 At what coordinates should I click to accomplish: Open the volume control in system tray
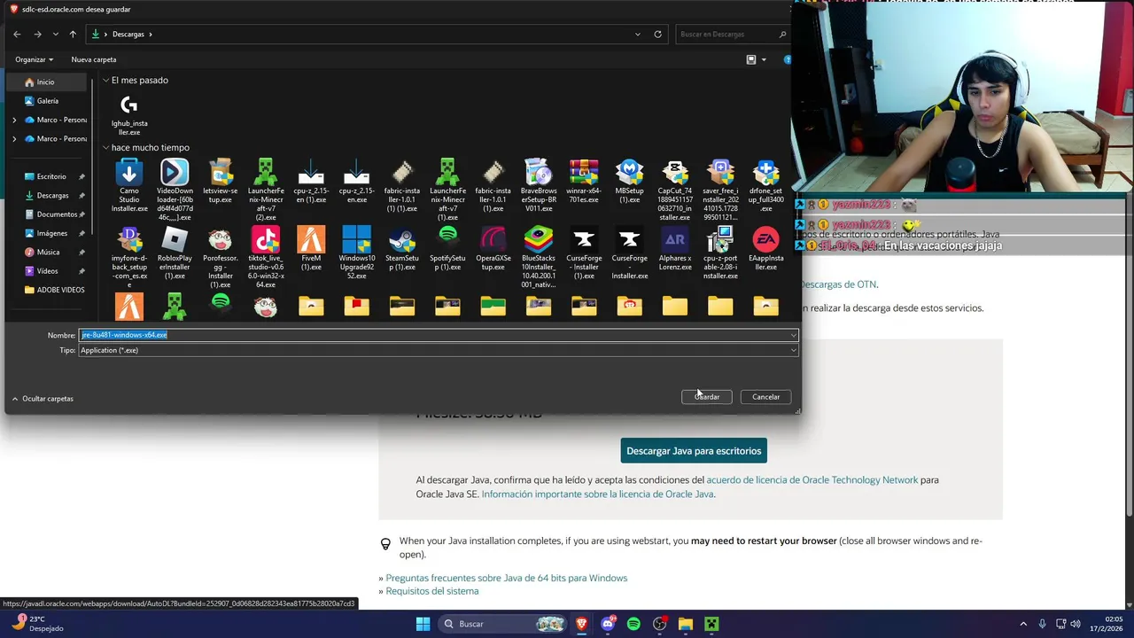pos(1076,624)
